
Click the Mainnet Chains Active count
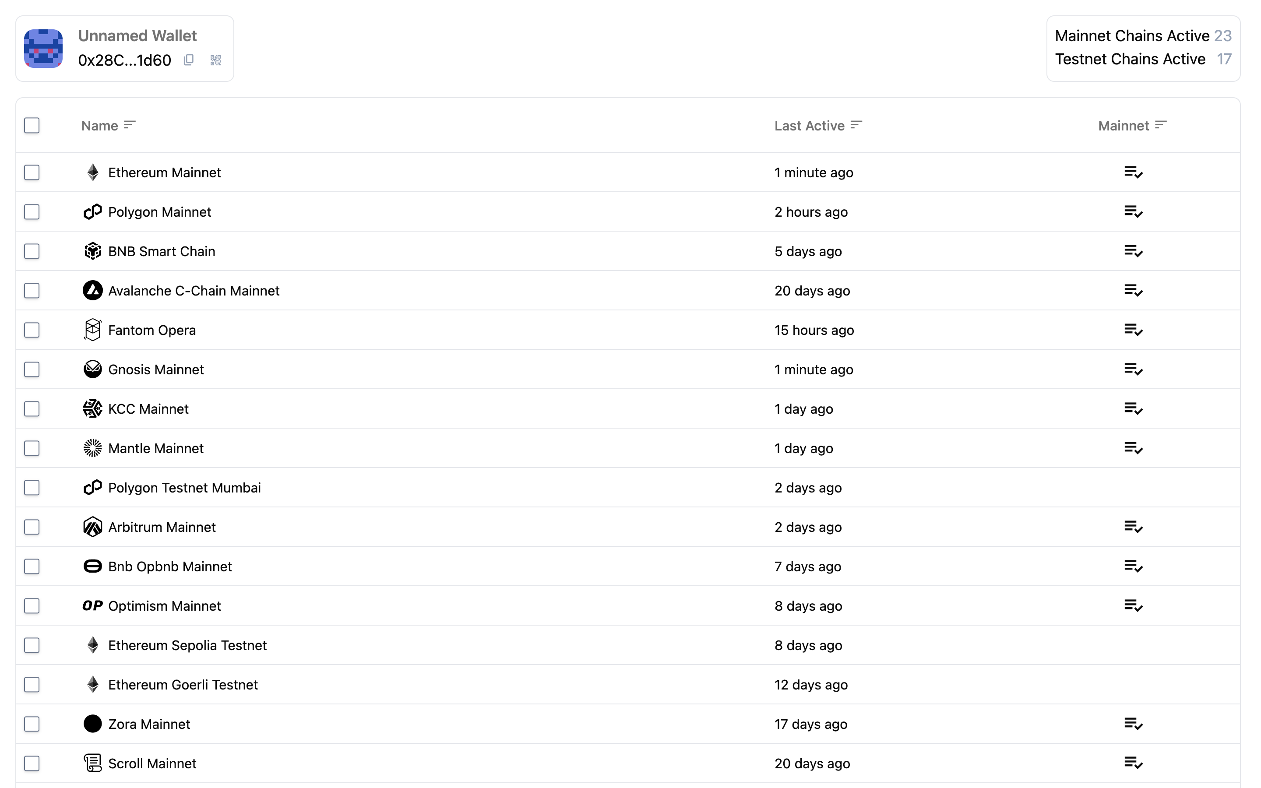point(1222,36)
